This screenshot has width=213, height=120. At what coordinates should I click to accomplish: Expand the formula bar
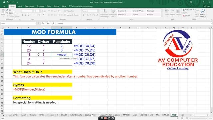[211, 23]
